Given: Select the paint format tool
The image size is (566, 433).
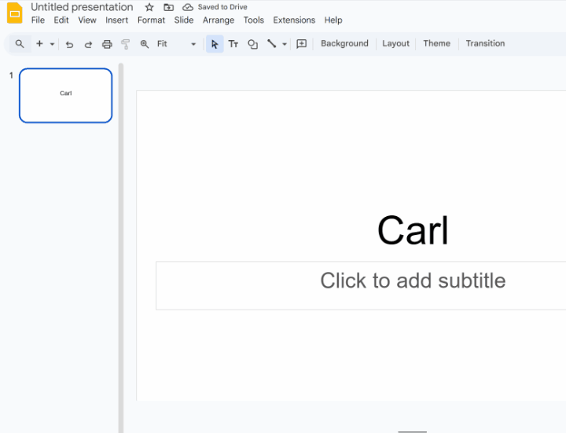Looking at the screenshot, I should click(x=125, y=44).
